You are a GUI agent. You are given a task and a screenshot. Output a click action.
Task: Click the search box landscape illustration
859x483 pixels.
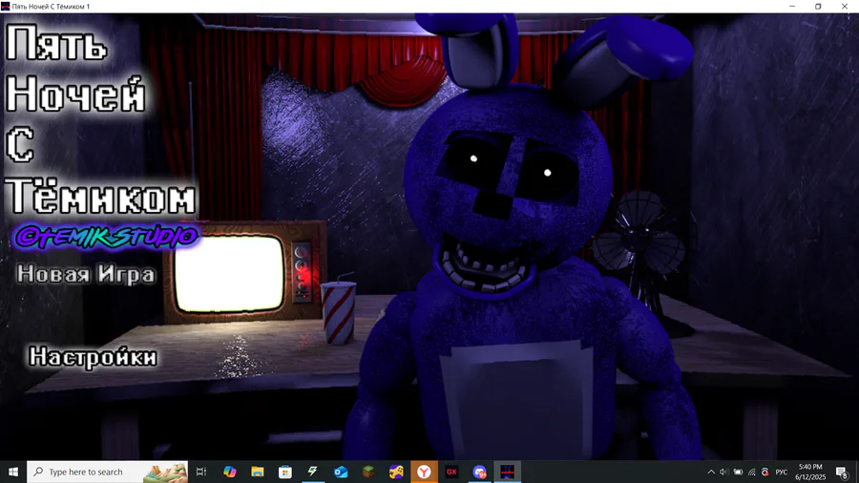click(x=165, y=472)
